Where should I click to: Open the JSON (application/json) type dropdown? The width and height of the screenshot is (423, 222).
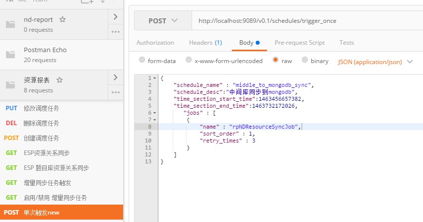375,62
